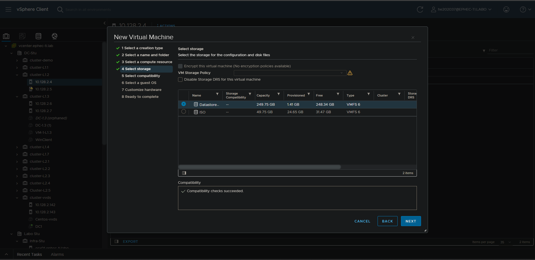Screen dimensions: 535x260
Task: Click the 31.47 GB free cell
Action: tap(323, 112)
